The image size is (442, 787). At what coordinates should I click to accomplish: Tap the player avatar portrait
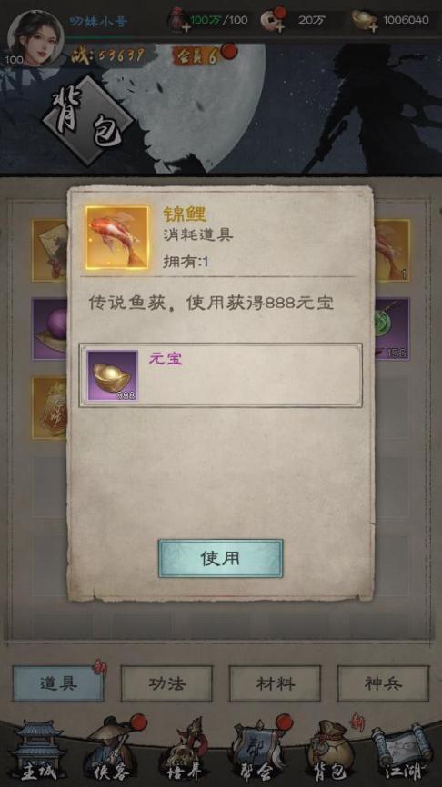point(35,37)
